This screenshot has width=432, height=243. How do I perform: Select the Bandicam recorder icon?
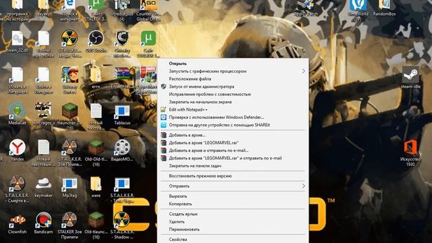(43, 220)
